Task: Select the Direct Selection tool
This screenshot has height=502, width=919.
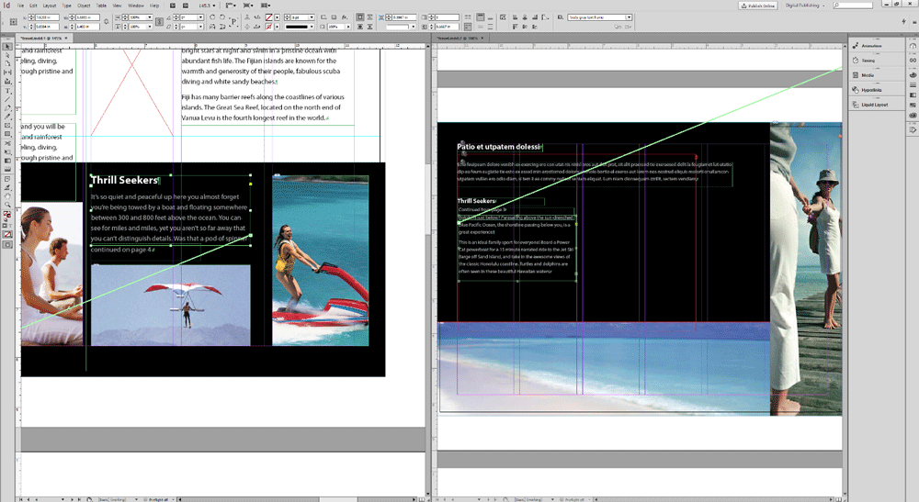Action: click(7, 56)
